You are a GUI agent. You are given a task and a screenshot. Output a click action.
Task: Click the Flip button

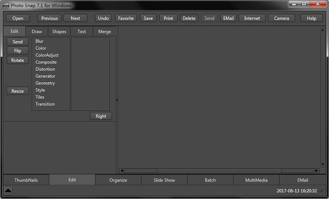18,50
